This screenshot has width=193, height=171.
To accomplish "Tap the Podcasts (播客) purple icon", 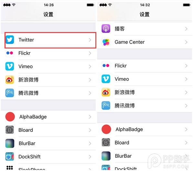I will [x=106, y=28].
